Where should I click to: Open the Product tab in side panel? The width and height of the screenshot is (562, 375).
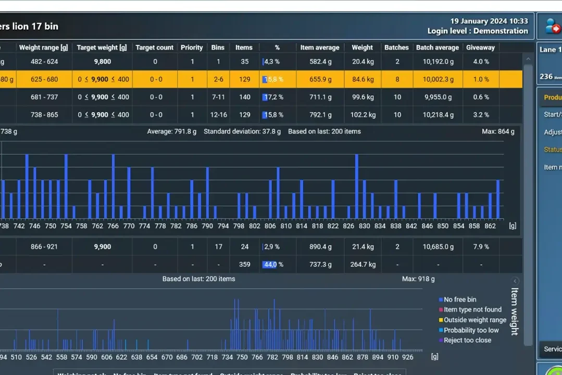coord(552,97)
